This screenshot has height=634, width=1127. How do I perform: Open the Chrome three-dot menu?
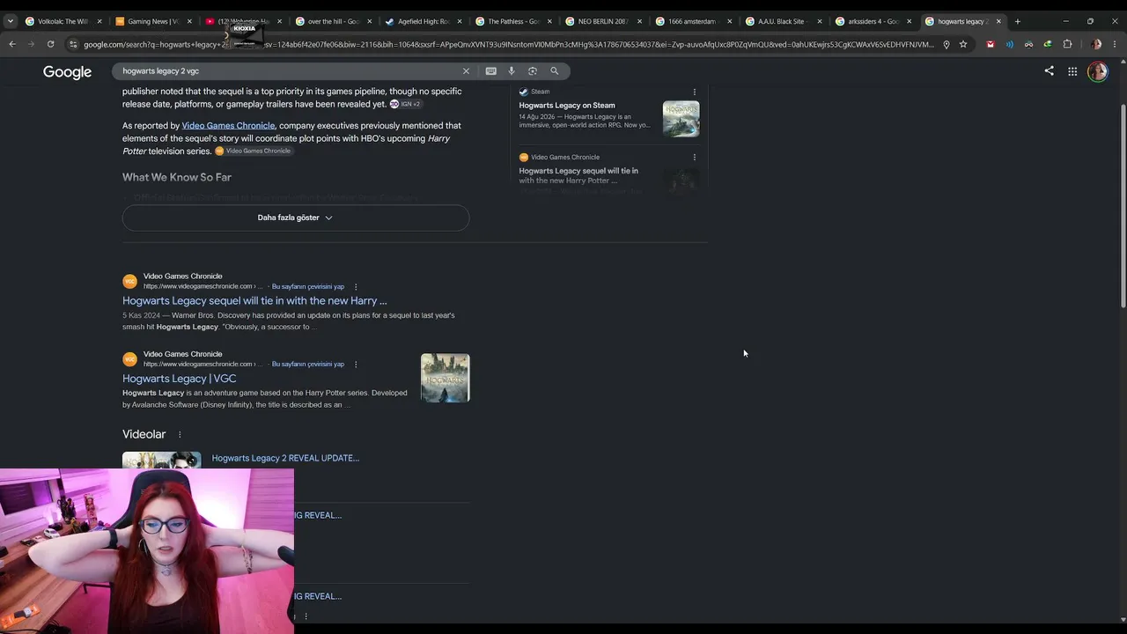tap(1115, 44)
